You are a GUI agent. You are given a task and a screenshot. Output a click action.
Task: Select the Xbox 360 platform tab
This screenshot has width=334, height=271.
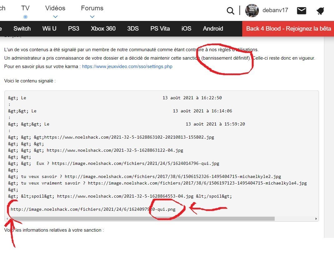tap(103, 28)
